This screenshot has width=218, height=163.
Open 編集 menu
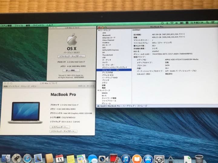click(x=28, y=25)
